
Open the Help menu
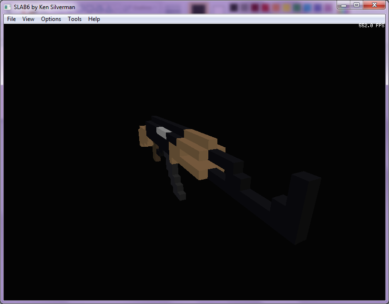94,19
